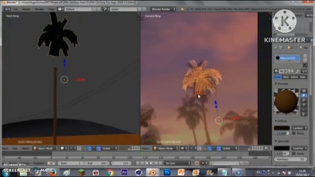Open the Help menu
Screen dimensions: 315x177
[x=51, y=9]
